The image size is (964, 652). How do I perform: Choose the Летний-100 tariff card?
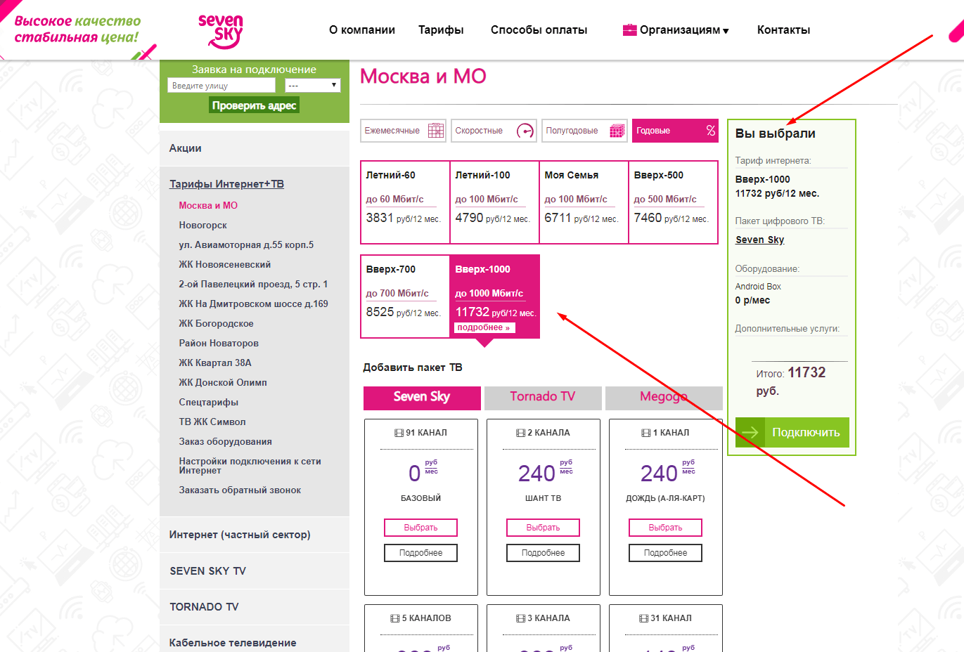click(x=494, y=202)
